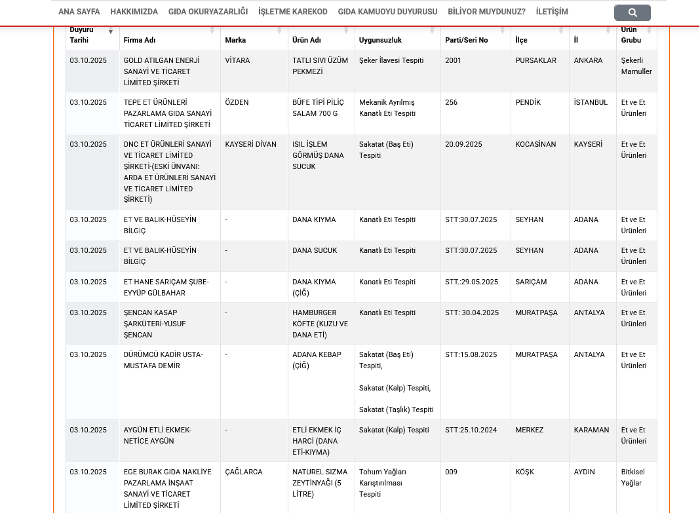Sort table using Parti/Seri No icon
Viewport: 700px width, 513px height.
coord(503,31)
